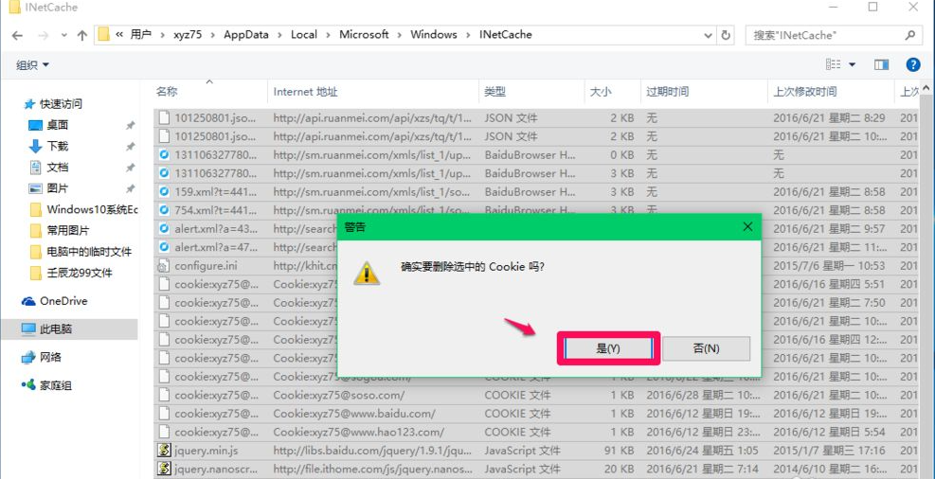This screenshot has width=935, height=479.
Task: Click the up-one-level arrow icon
Action: click(82, 35)
